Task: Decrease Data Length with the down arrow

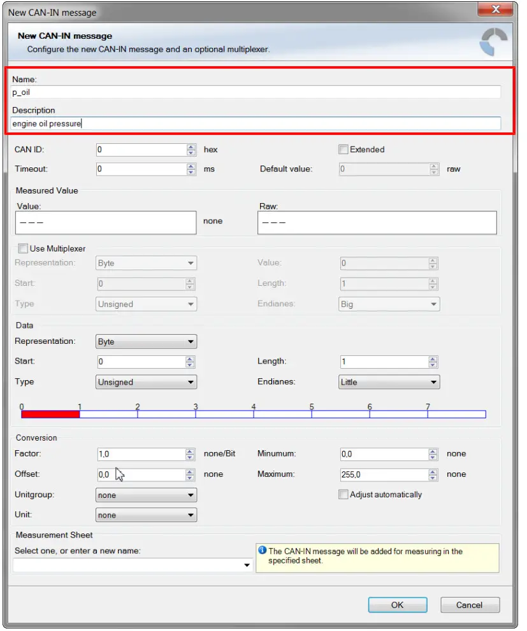Action: pyautogui.click(x=433, y=365)
